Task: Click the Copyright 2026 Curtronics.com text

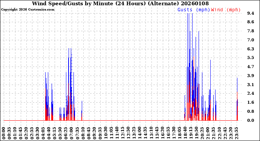Action: tap(28, 10)
